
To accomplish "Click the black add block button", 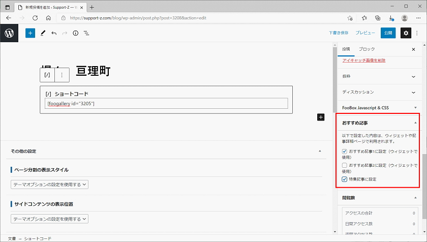I will [x=321, y=117].
